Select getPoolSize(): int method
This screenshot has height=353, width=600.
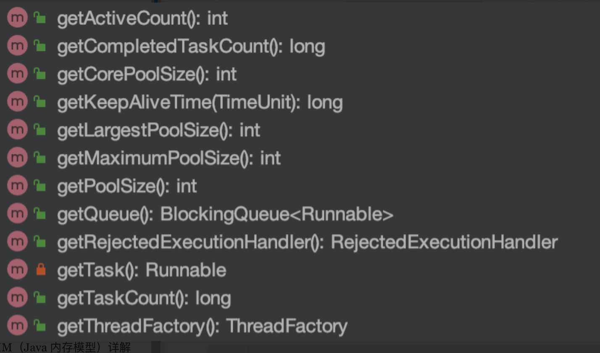[x=127, y=186]
